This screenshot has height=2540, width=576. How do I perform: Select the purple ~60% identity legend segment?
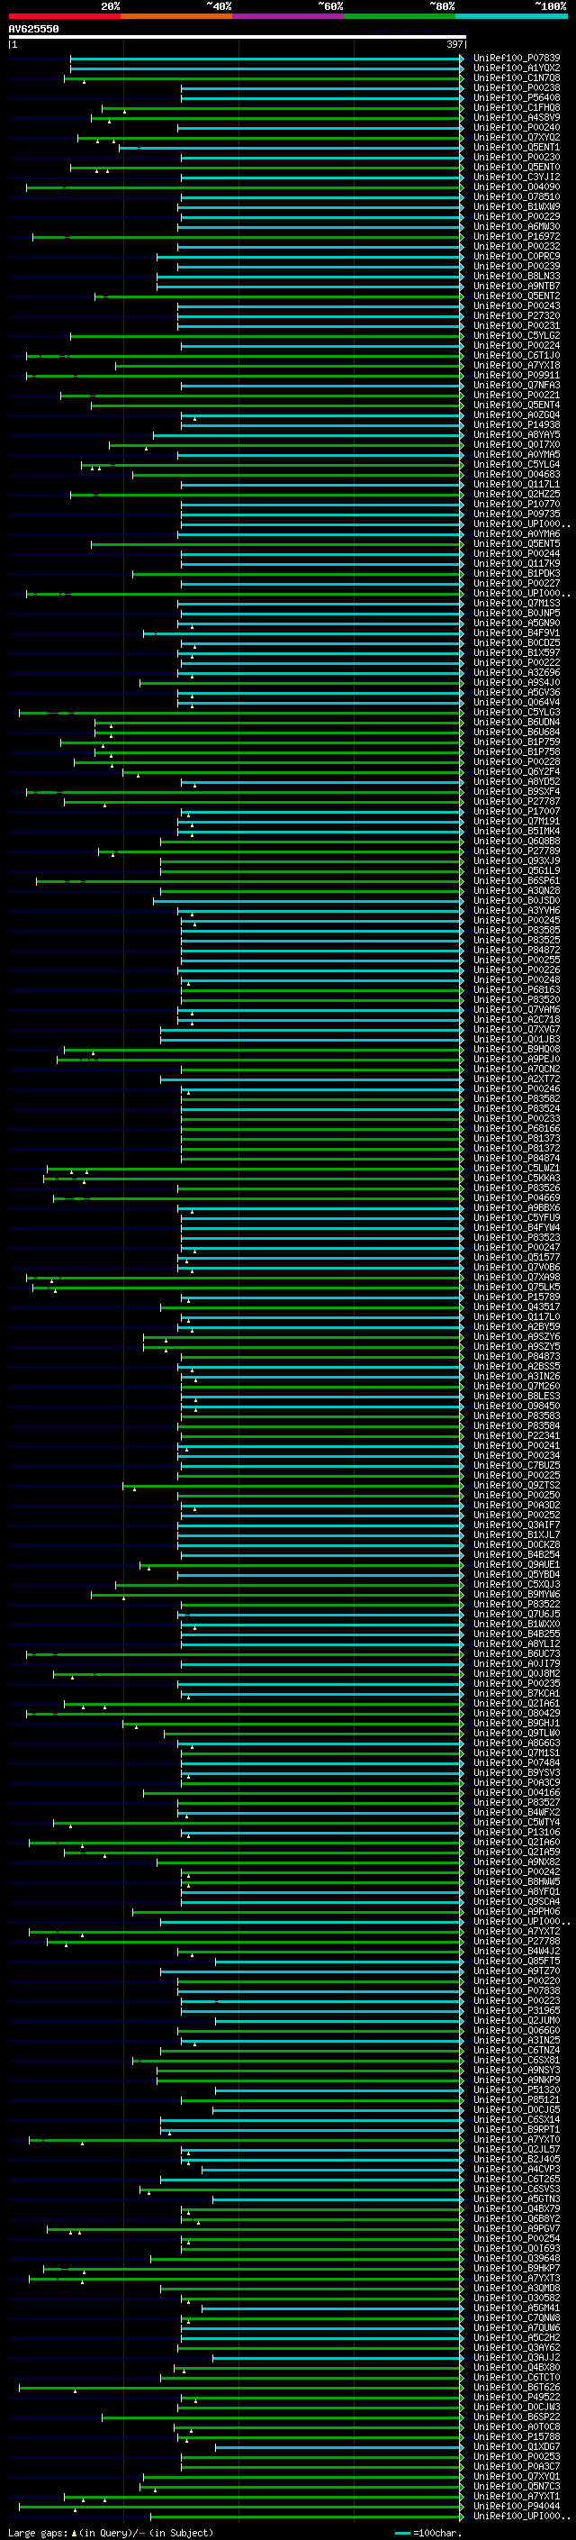pos(287,17)
